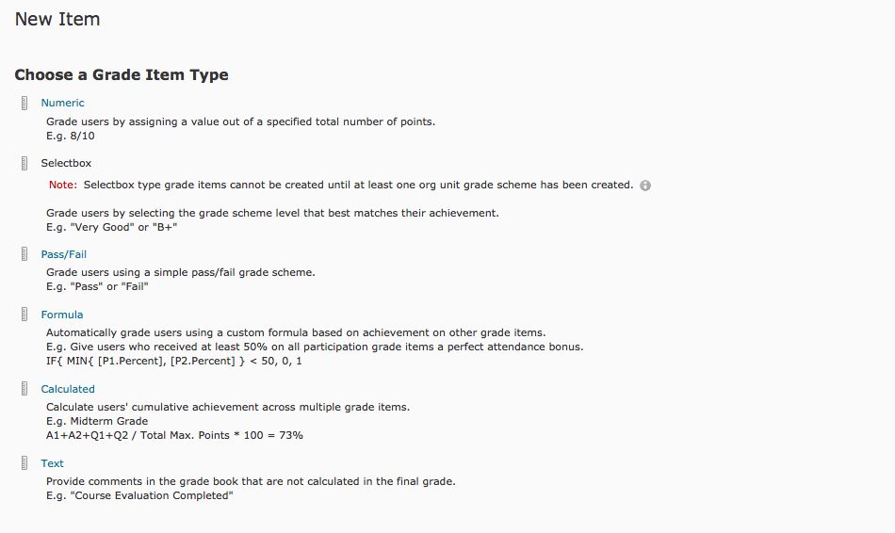
Task: Click the "Choose a Grade Item Type" heading
Action: point(122,74)
